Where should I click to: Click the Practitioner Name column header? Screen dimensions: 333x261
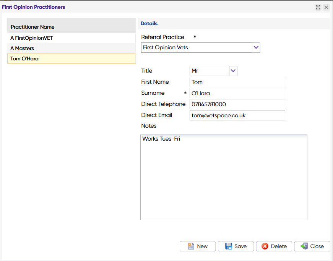coord(71,27)
